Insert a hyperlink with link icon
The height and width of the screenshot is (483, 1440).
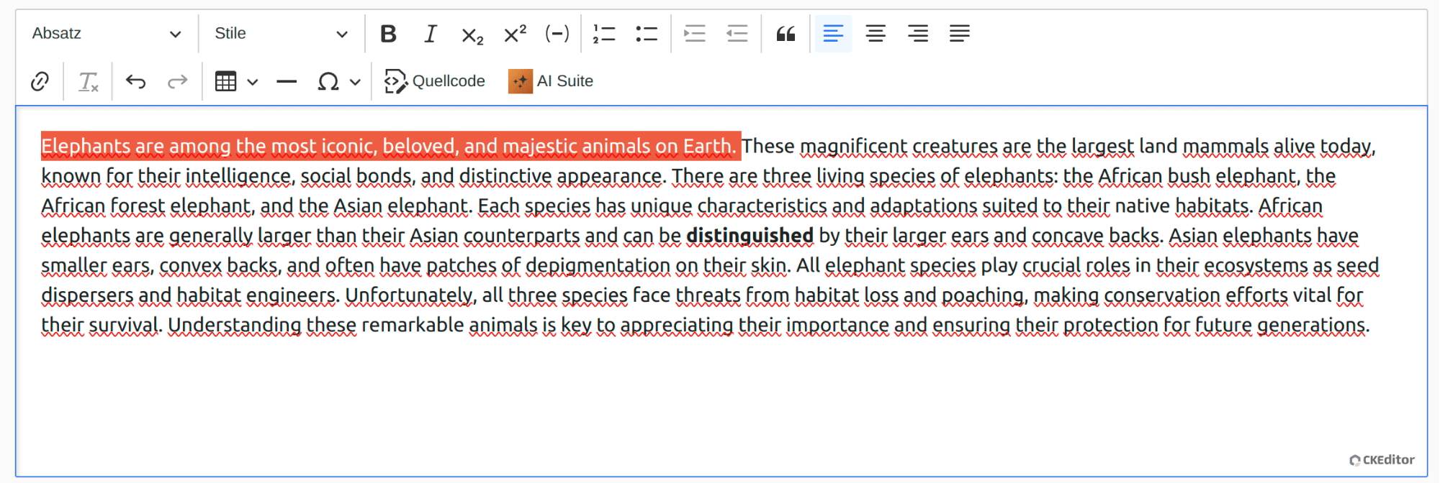tap(40, 81)
